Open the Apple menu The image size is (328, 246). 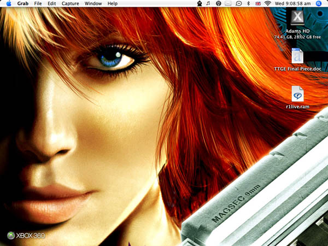click(x=9, y=3)
